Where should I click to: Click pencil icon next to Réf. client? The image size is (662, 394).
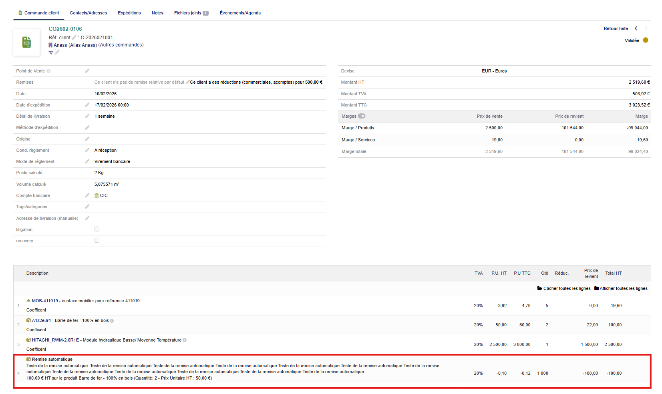click(x=74, y=38)
